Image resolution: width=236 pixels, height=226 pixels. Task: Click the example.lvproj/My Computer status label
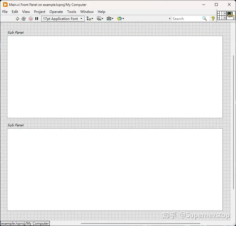(x=25, y=223)
